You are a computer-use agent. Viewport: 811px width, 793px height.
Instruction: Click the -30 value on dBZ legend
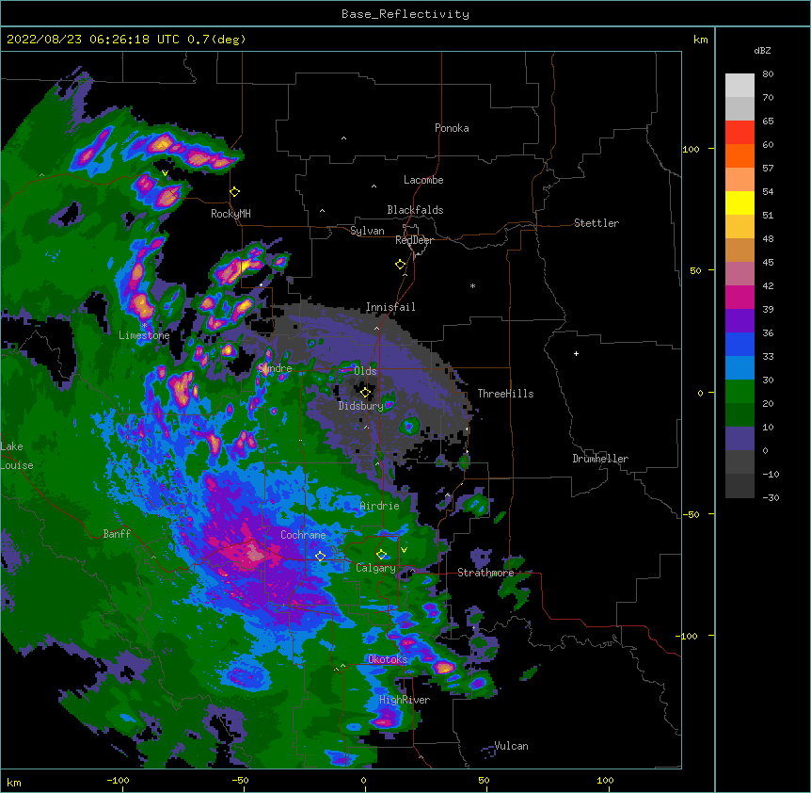point(771,497)
